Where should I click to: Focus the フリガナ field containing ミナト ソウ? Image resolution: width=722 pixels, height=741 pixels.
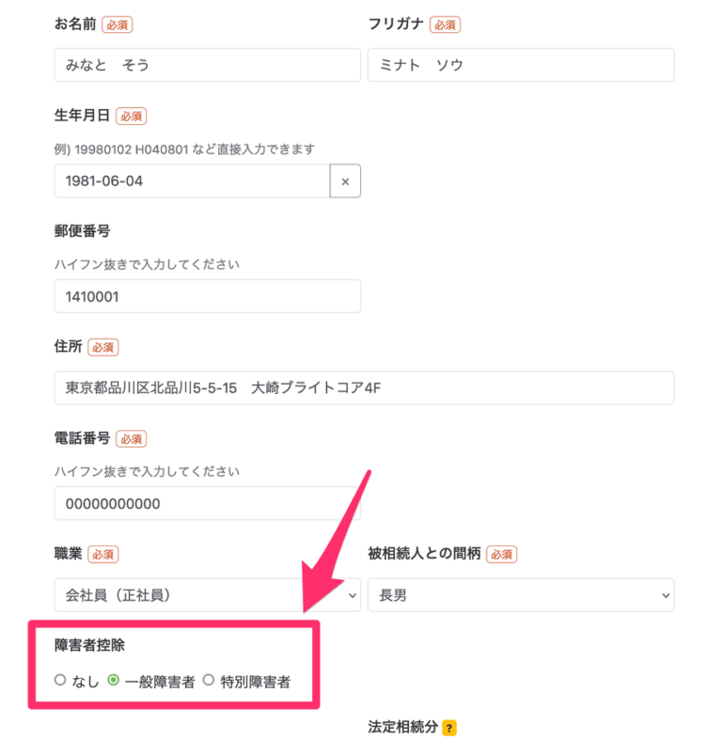pos(521,65)
